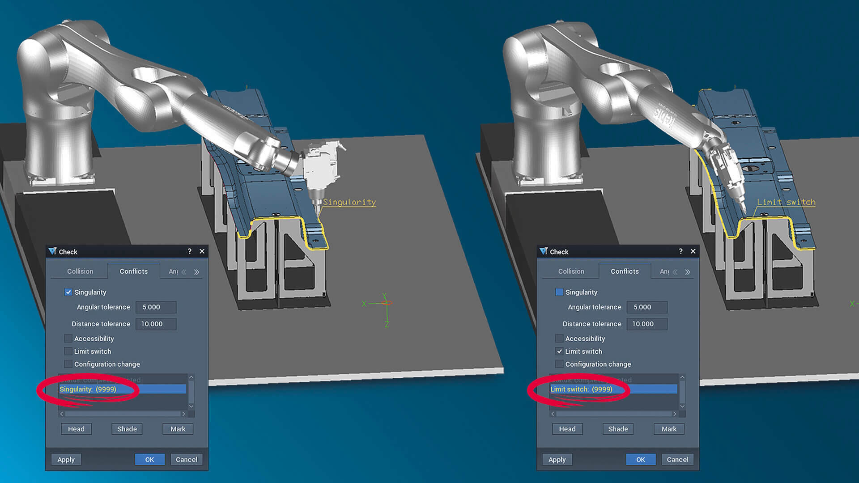Enable Configuration change in right dialog
This screenshot has width=859, height=483.
[x=559, y=364]
